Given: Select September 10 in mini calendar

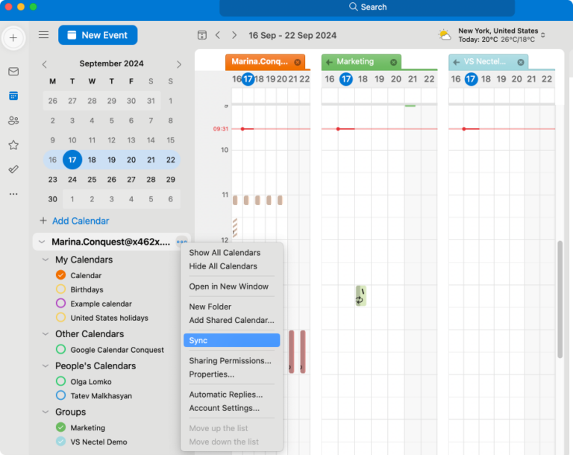Looking at the screenshot, I should tap(72, 140).
